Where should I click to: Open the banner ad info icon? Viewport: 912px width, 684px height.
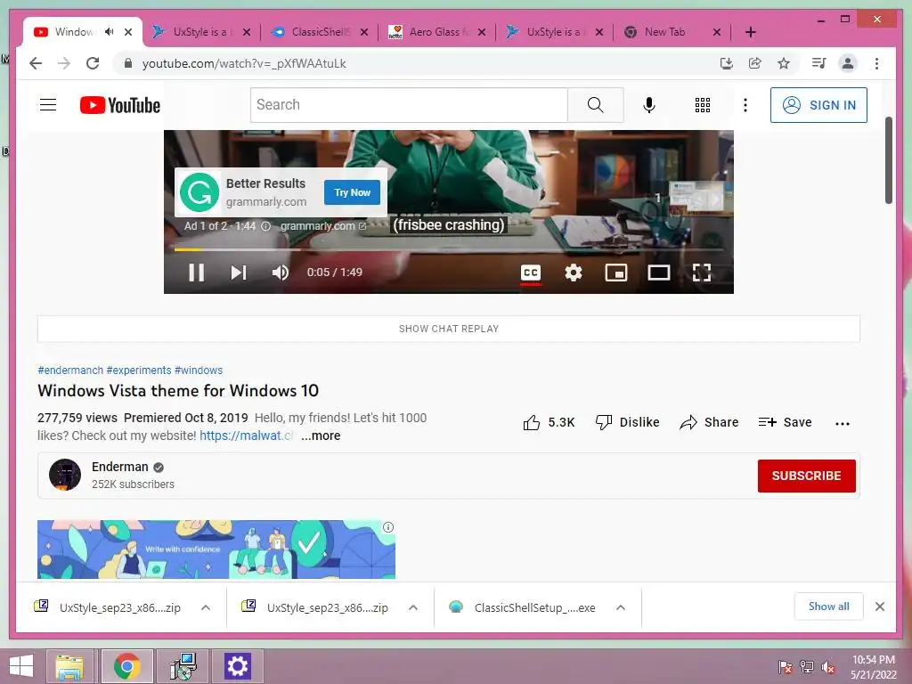[388, 527]
